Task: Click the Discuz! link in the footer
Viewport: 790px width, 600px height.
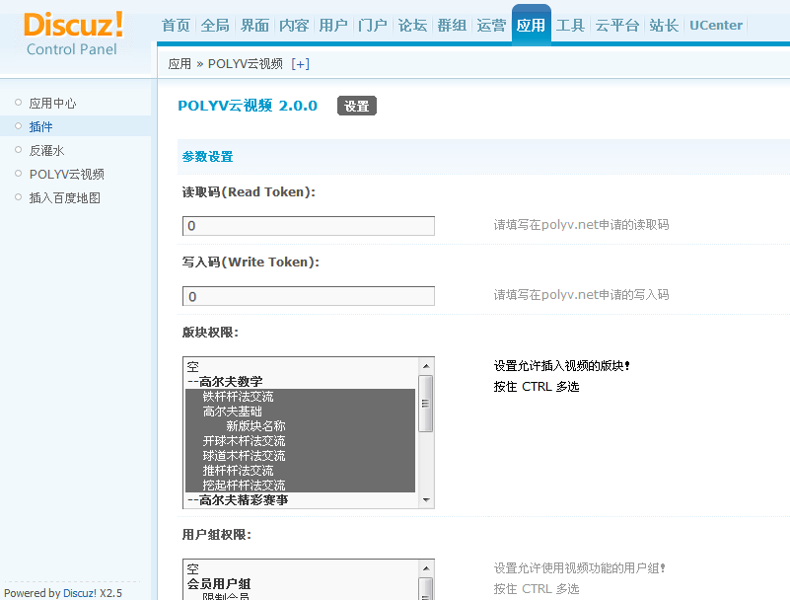Action: tap(80, 593)
